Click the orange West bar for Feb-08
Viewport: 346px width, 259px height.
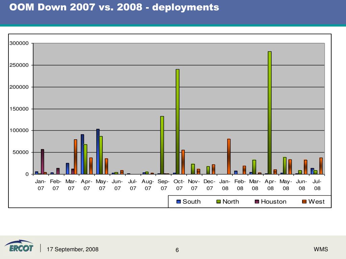click(244, 170)
